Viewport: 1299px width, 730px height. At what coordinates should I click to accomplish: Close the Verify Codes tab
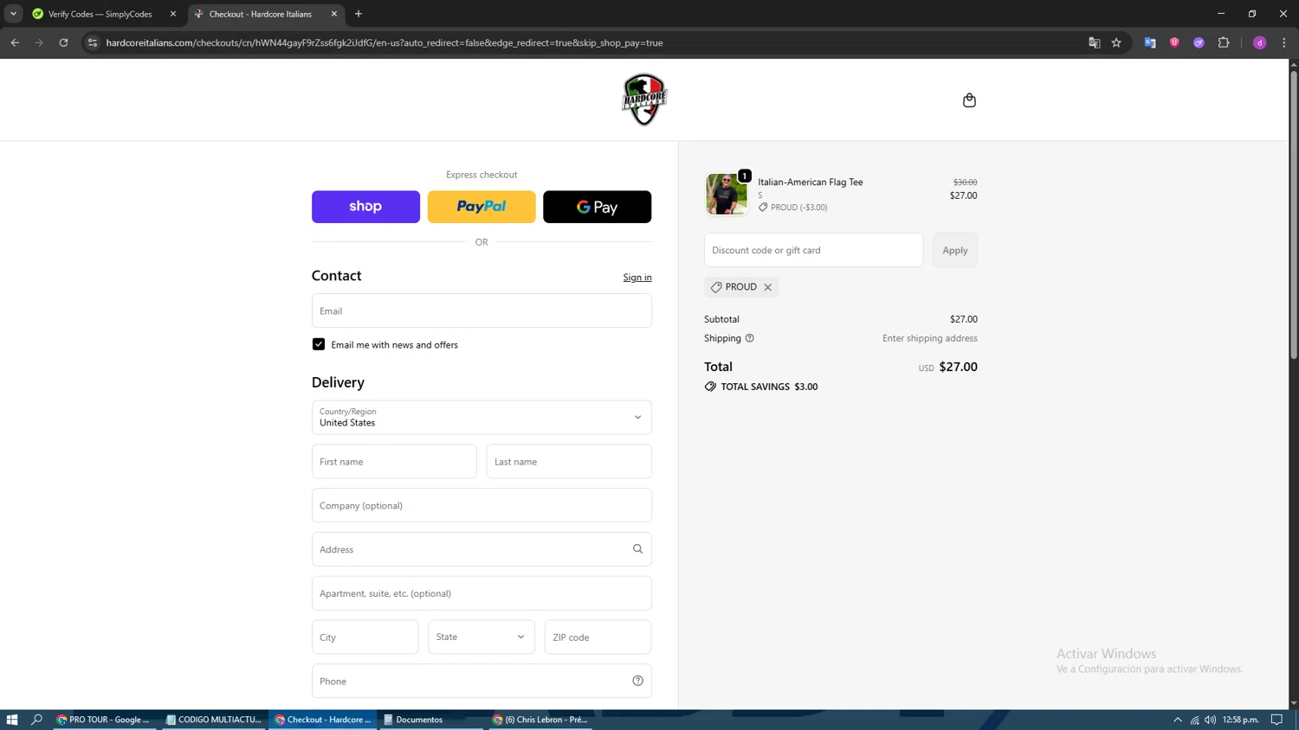[173, 14]
